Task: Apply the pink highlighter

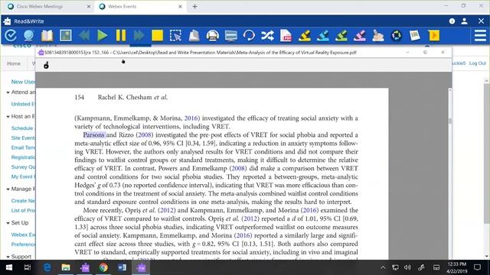Action: (360, 36)
